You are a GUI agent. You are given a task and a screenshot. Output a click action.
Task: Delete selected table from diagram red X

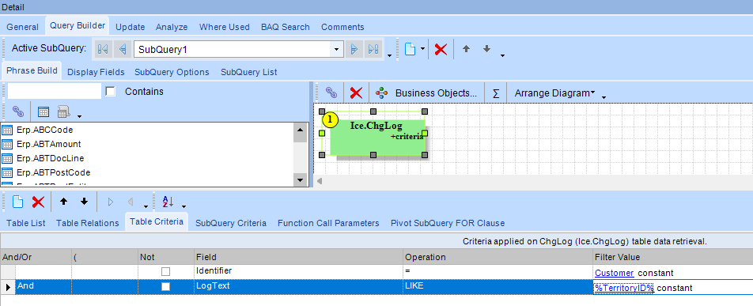pyautogui.click(x=356, y=93)
